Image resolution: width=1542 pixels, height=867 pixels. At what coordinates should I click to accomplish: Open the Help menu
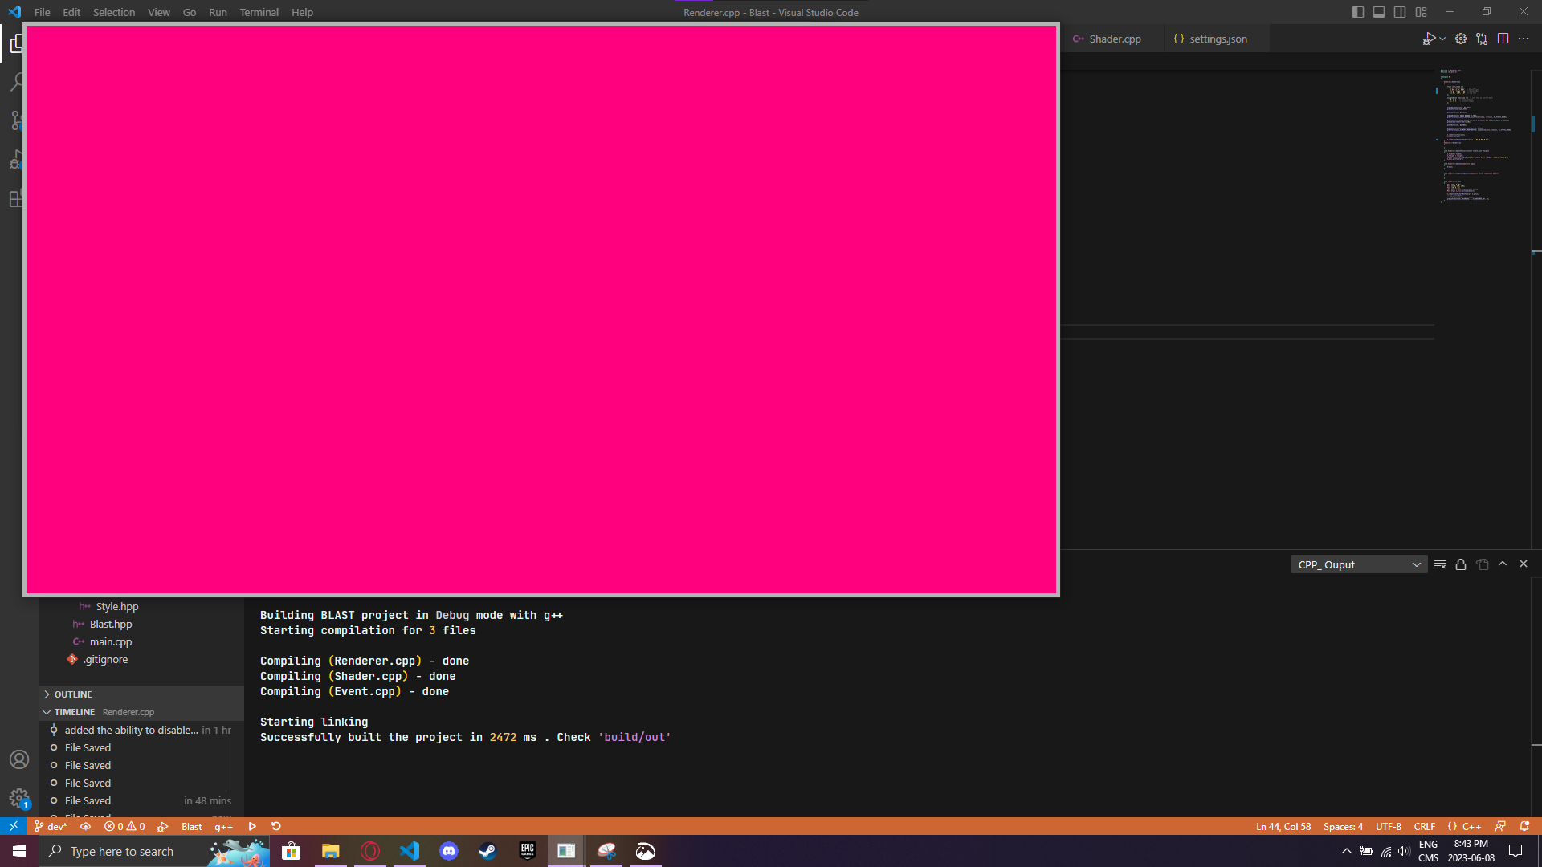[x=302, y=12]
